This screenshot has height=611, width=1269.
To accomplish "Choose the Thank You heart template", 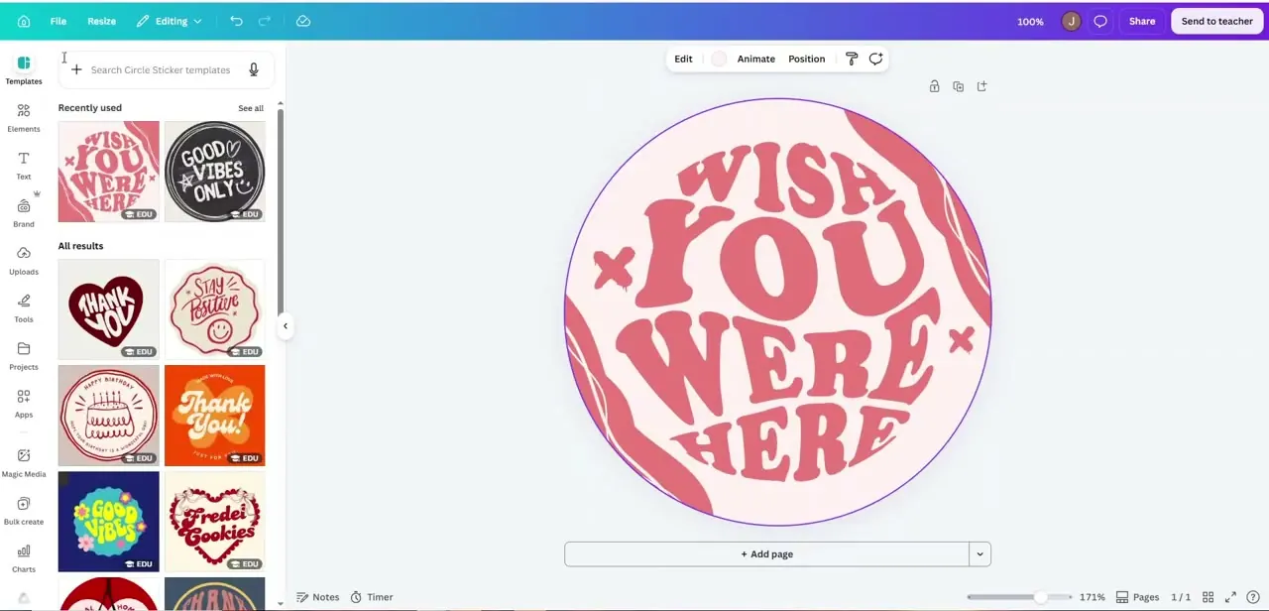I will tap(108, 308).
